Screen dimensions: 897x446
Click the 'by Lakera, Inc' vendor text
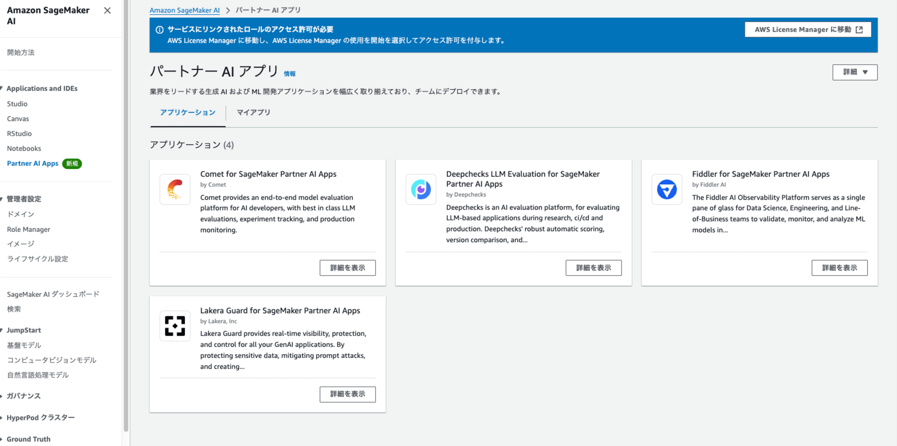point(218,321)
